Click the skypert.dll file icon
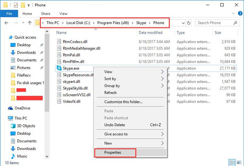The image size is (244, 166). [x=59, y=81]
